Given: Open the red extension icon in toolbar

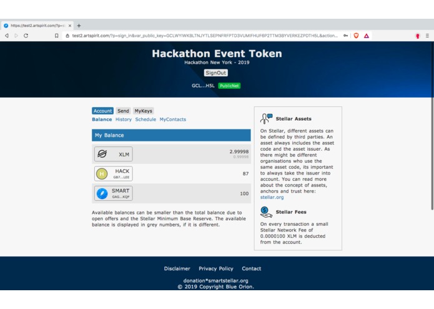Looking at the screenshot, I should 418,36.
